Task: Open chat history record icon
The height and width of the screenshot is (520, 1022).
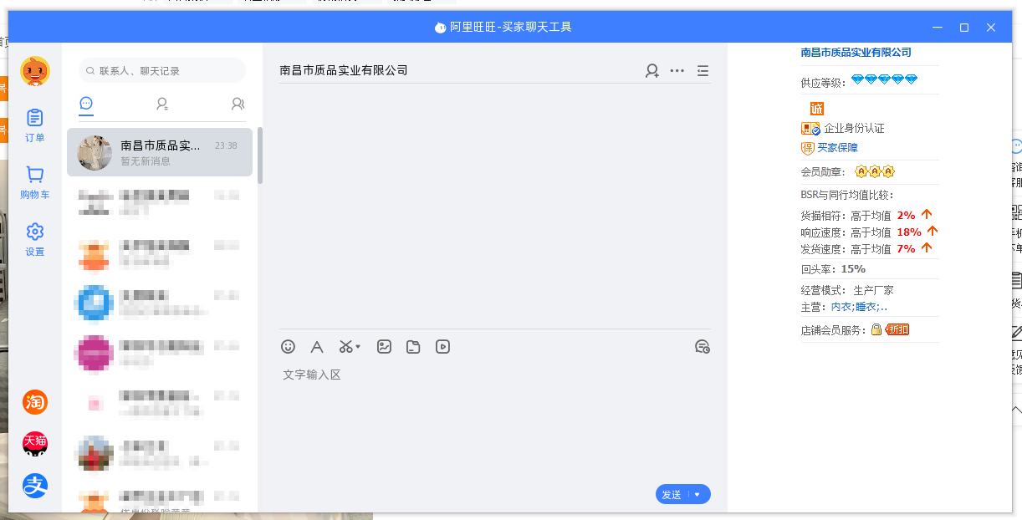Action: (x=703, y=346)
